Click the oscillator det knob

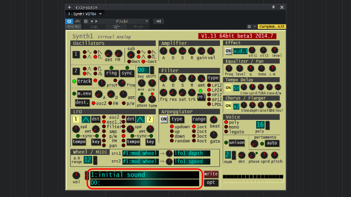109,54
